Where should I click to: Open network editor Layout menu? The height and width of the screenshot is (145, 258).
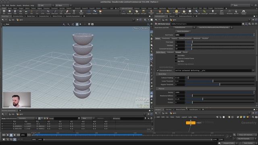click(x=184, y=117)
